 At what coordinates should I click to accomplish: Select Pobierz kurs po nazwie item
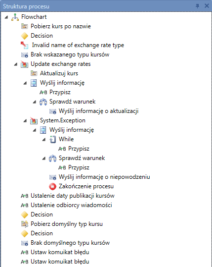click(61, 26)
